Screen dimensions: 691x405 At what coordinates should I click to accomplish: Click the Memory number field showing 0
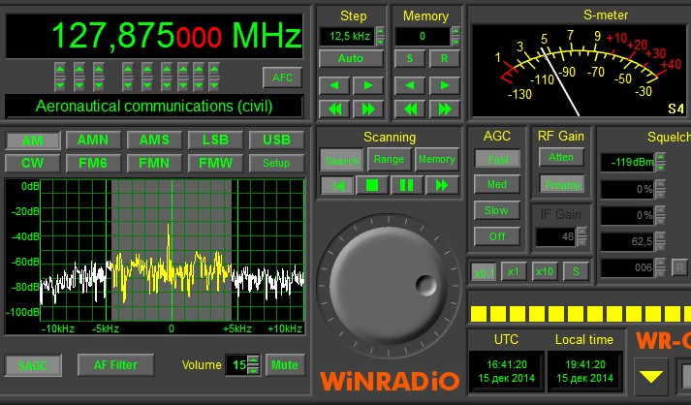423,37
